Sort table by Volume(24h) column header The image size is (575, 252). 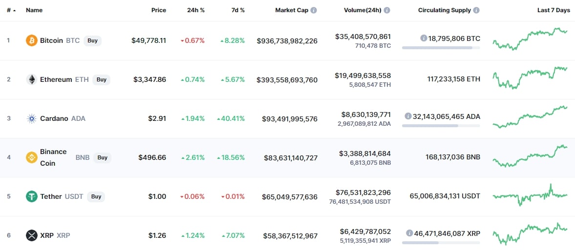362,10
